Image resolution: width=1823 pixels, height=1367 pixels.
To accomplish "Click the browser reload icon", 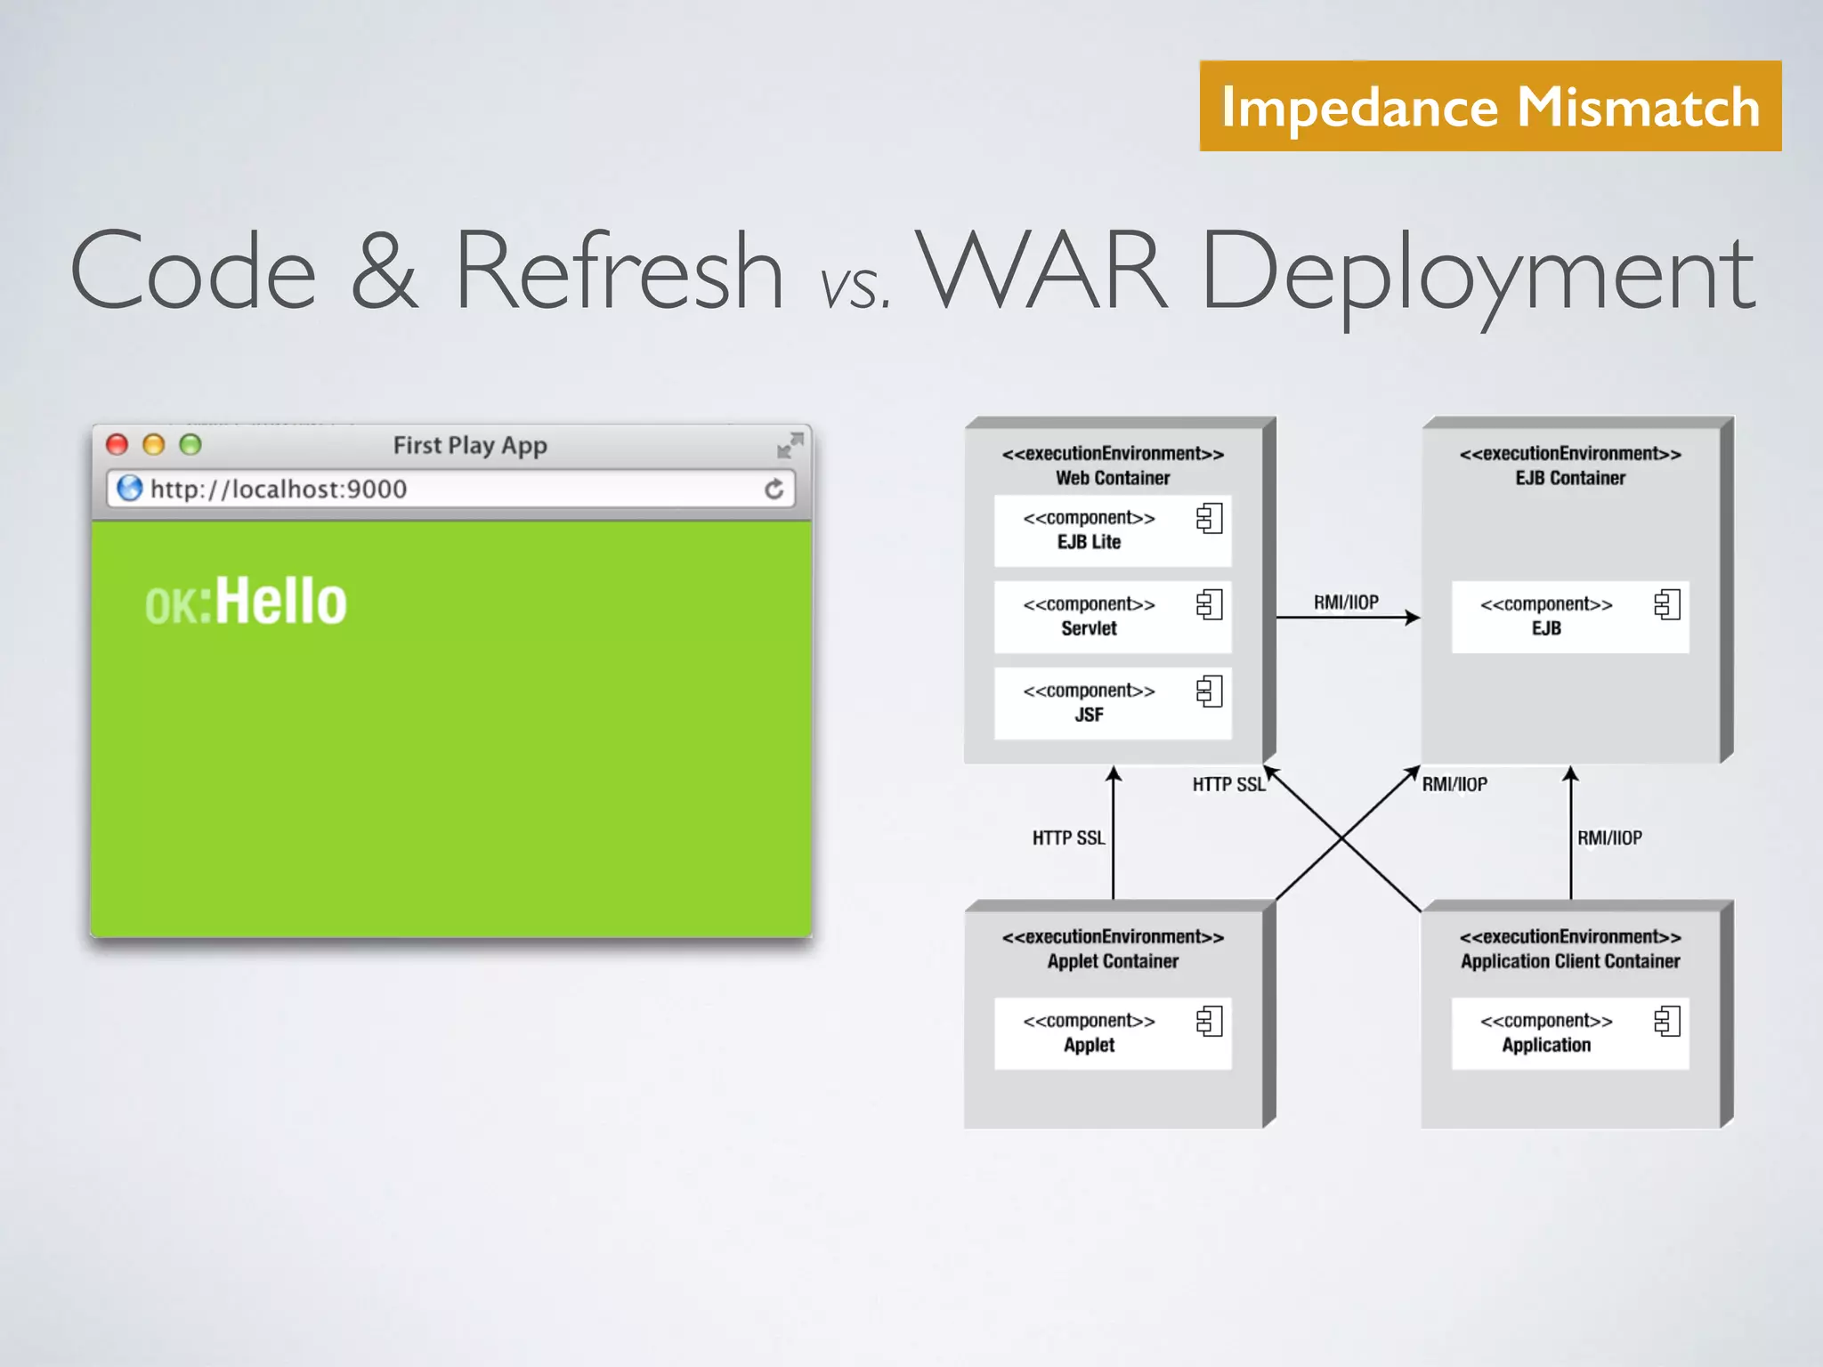I will click(774, 489).
